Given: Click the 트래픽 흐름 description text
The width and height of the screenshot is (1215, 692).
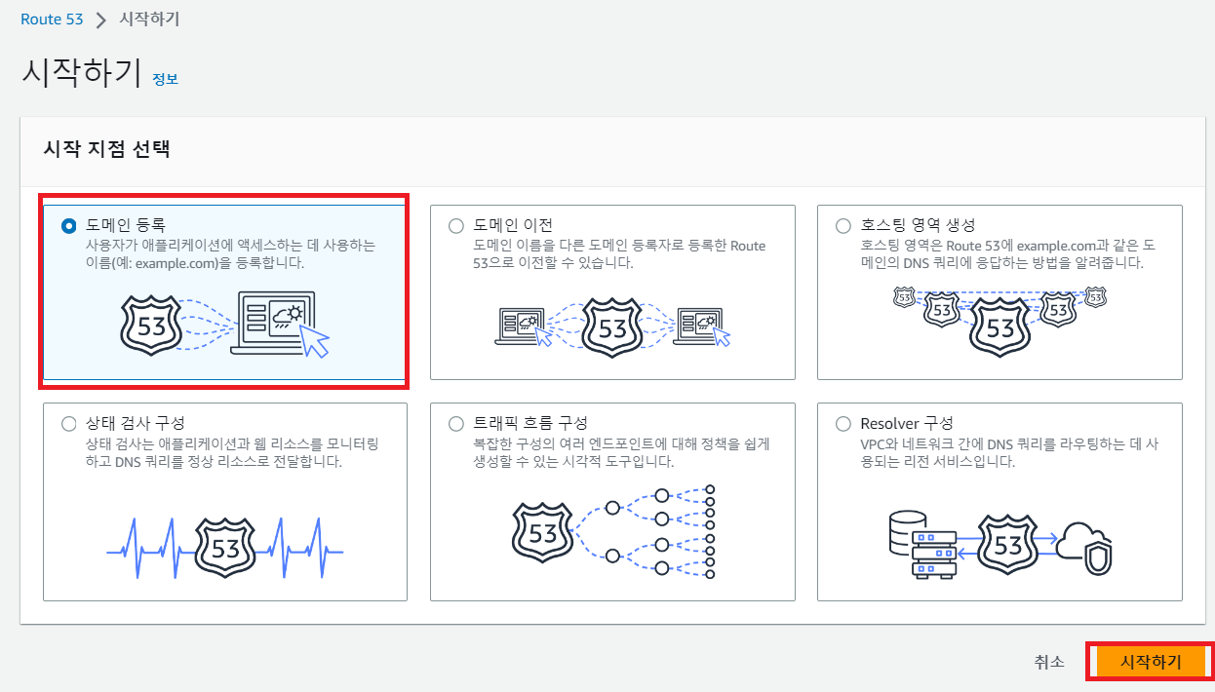Looking at the screenshot, I should point(621,452).
